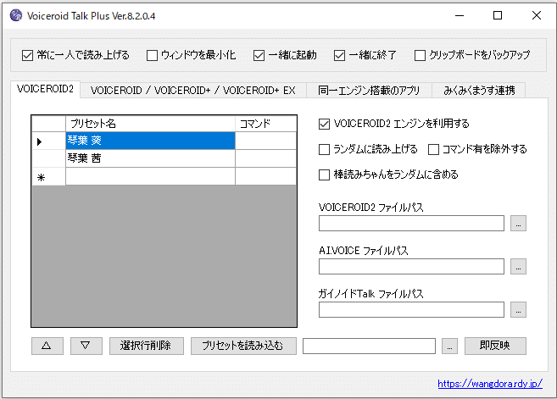The image size is (557, 399).
Task: Click the A.I.VOICE ファイルパス input field
Action: coord(411,267)
